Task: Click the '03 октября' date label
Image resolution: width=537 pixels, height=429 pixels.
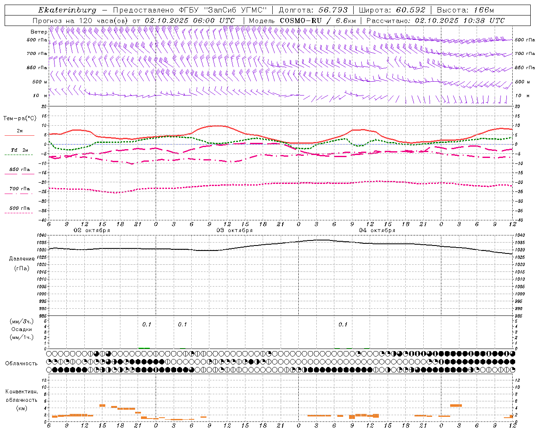Action: 235,230
